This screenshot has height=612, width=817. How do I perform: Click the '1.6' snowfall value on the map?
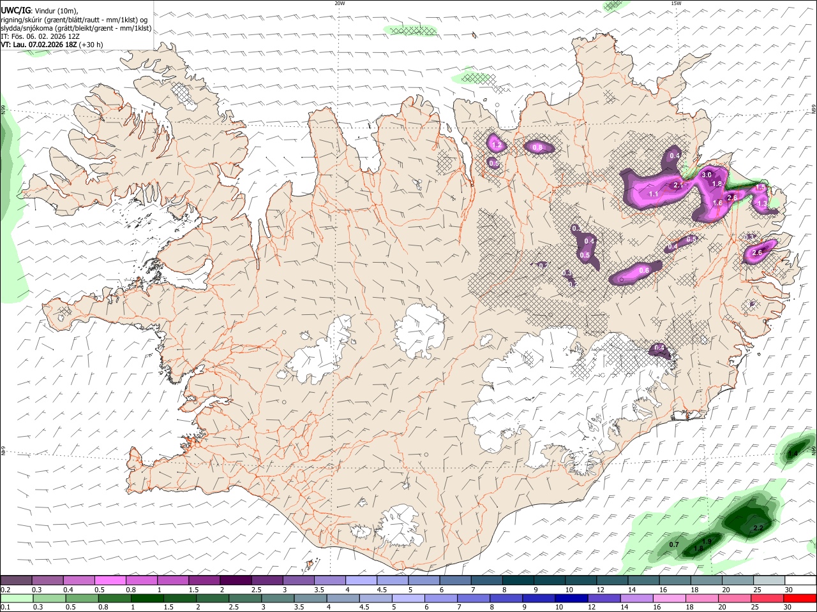[717, 203]
